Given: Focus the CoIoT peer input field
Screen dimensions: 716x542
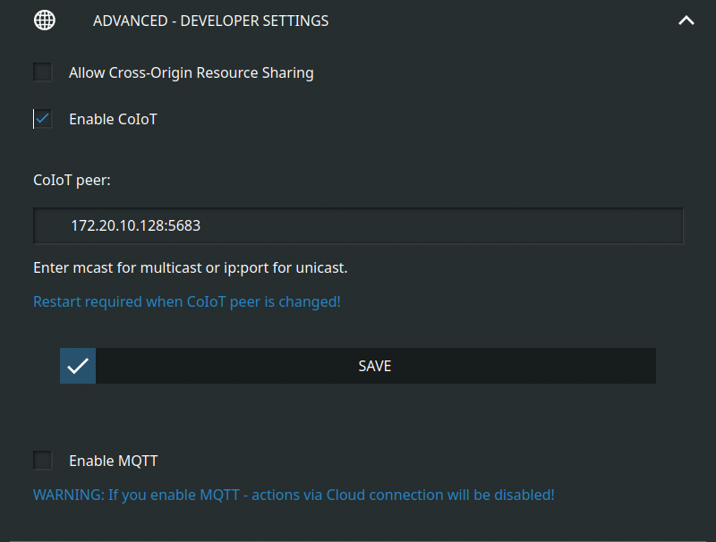Looking at the screenshot, I should pyautogui.click(x=358, y=226).
